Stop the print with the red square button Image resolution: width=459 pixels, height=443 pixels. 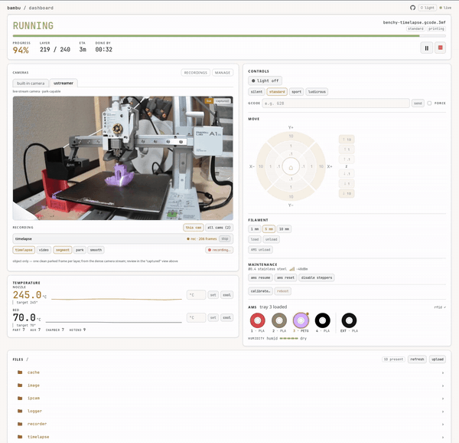click(441, 48)
